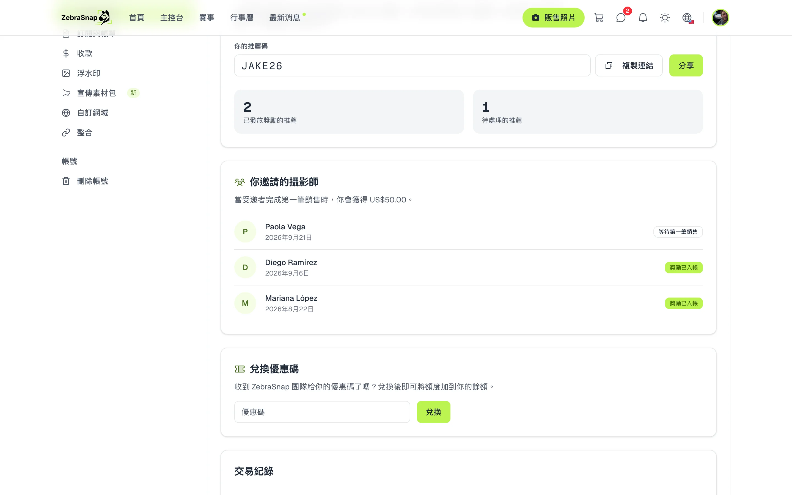Click the link icon beside 整合

(x=66, y=133)
